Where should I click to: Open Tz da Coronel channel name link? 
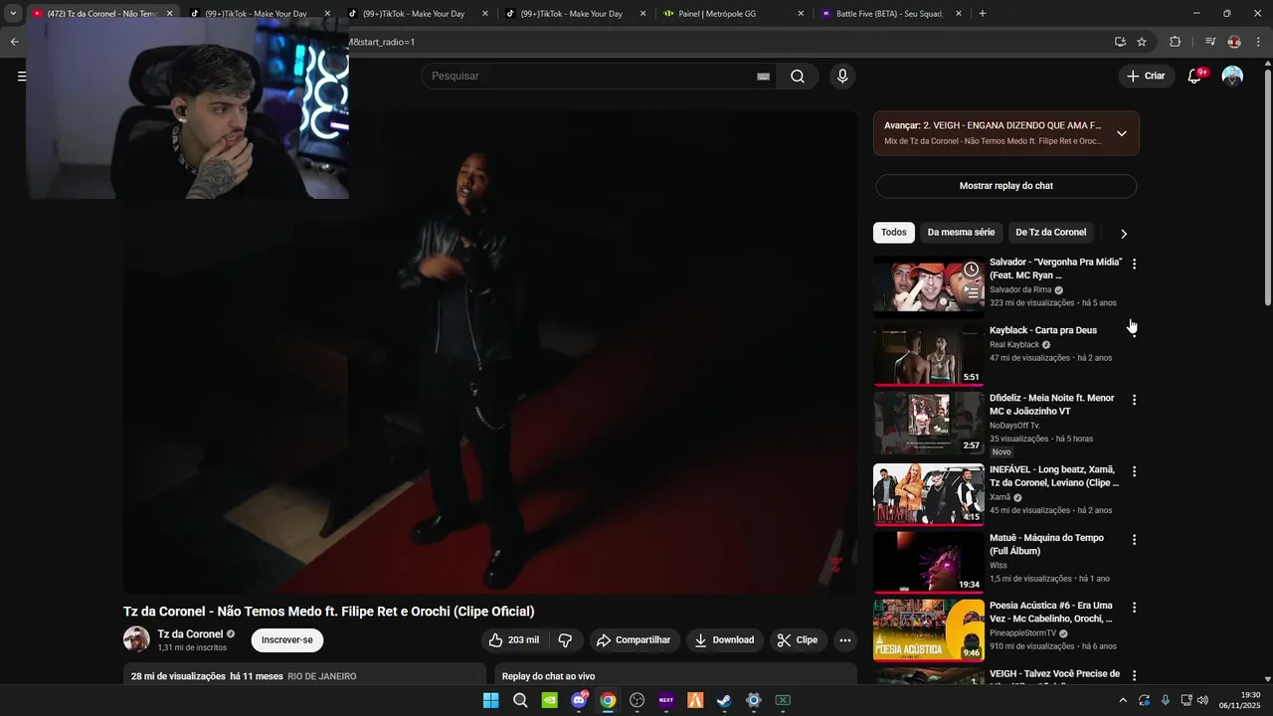[190, 634]
